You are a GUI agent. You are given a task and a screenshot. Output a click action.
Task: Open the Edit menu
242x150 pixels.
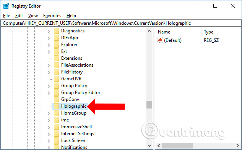tap(19, 16)
